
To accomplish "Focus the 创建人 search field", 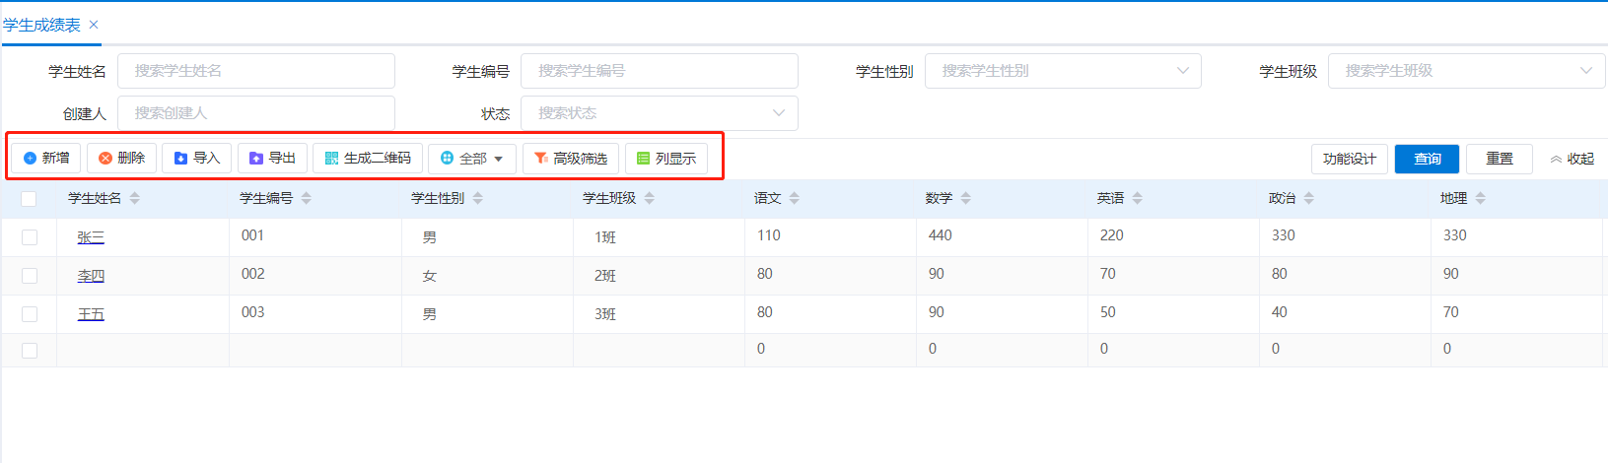I will pyautogui.click(x=256, y=113).
